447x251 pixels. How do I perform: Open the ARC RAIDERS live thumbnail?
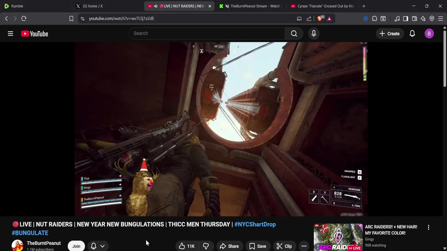[x=338, y=237]
